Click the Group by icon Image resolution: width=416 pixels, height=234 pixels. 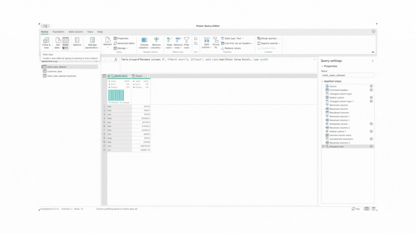tap(216, 40)
